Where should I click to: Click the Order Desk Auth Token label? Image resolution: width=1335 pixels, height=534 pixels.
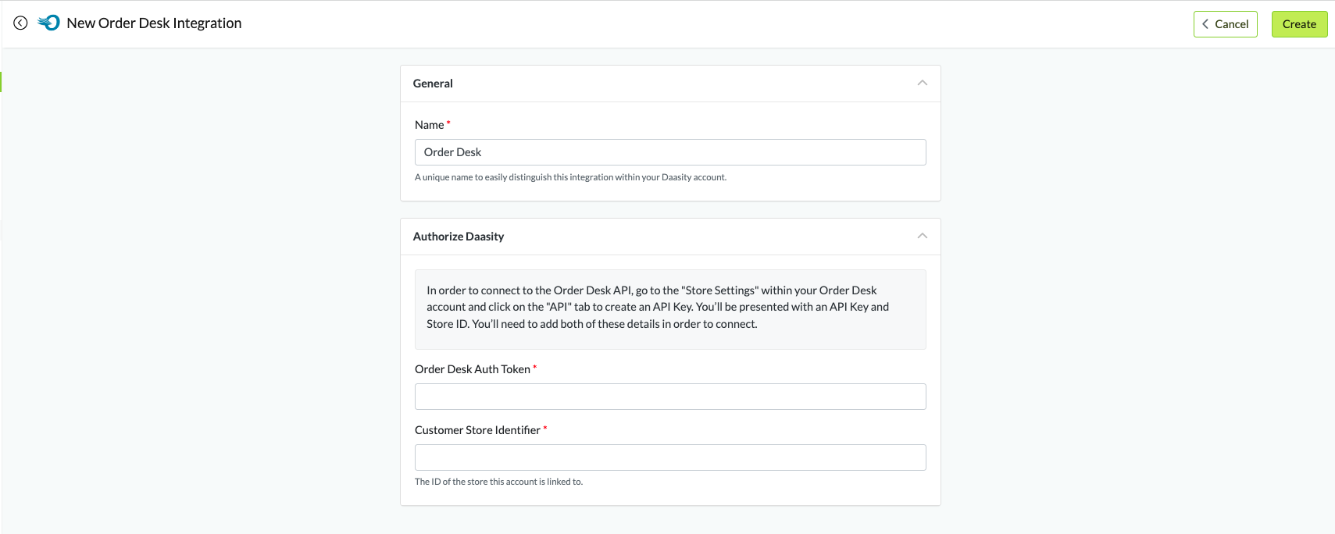click(472, 369)
